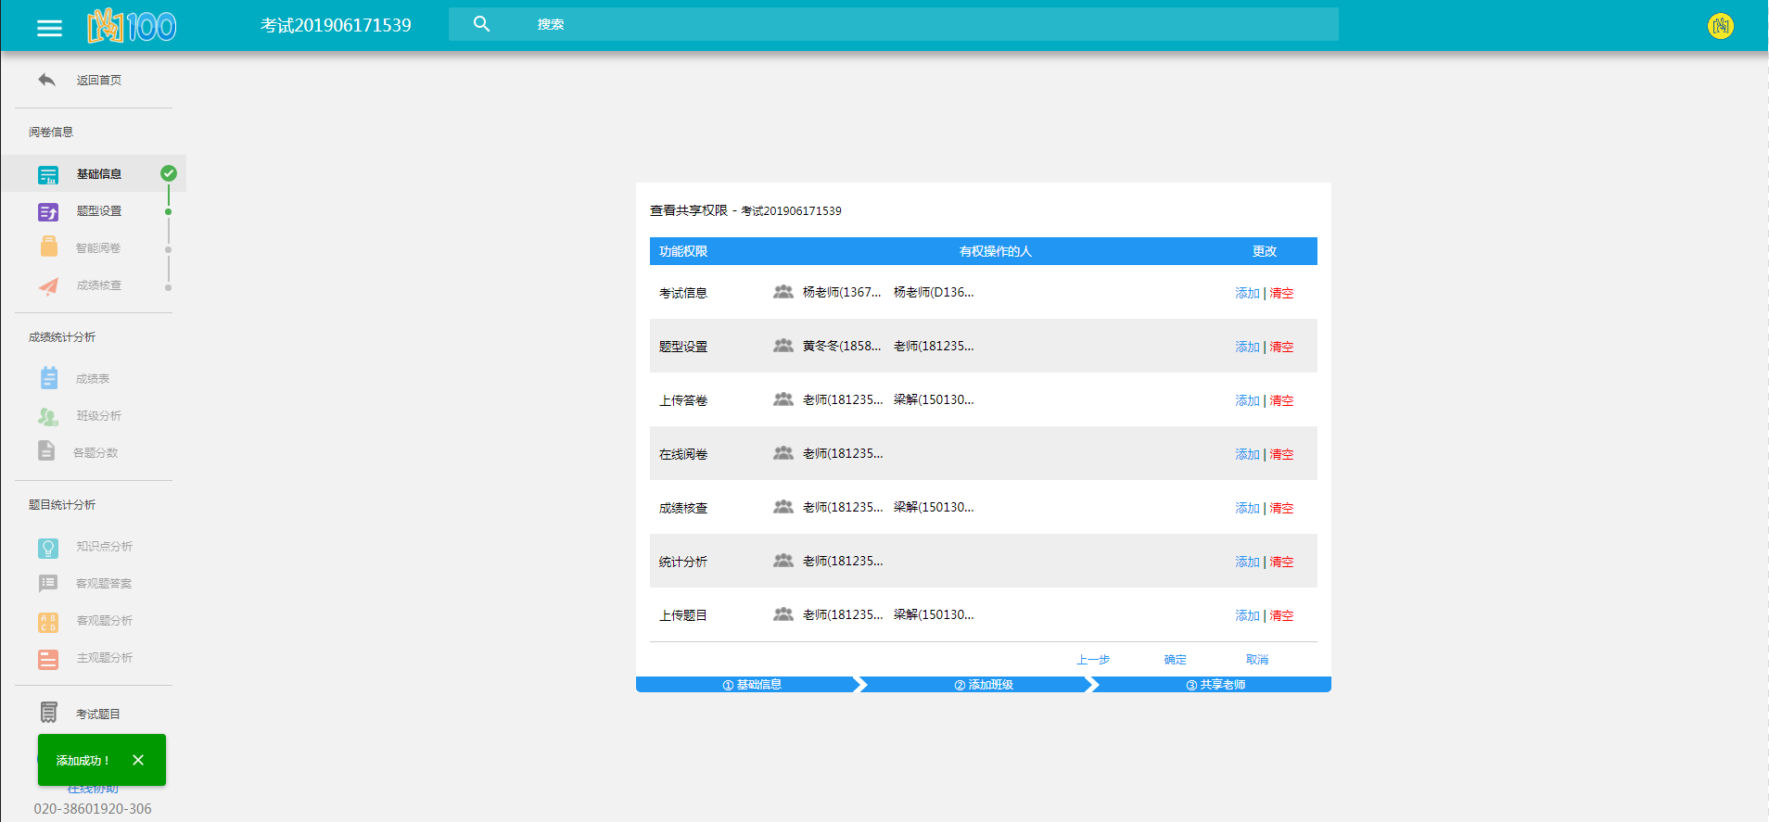This screenshot has width=1769, height=822.
Task: Go back with 上一步 button
Action: (x=1092, y=660)
